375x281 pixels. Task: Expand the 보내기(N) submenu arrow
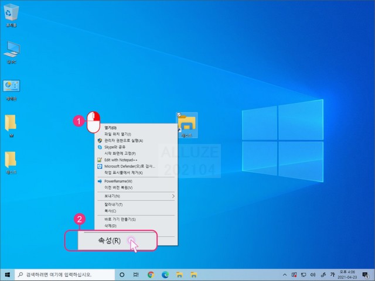173,196
